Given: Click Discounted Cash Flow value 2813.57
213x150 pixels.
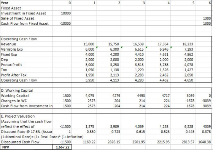Looking at the screenshot, I should click(188, 142).
